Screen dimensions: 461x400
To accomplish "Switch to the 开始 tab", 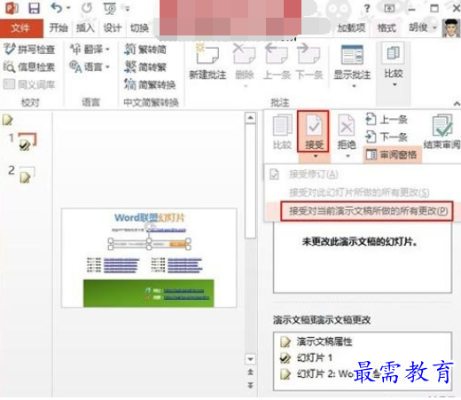I will click(59, 28).
